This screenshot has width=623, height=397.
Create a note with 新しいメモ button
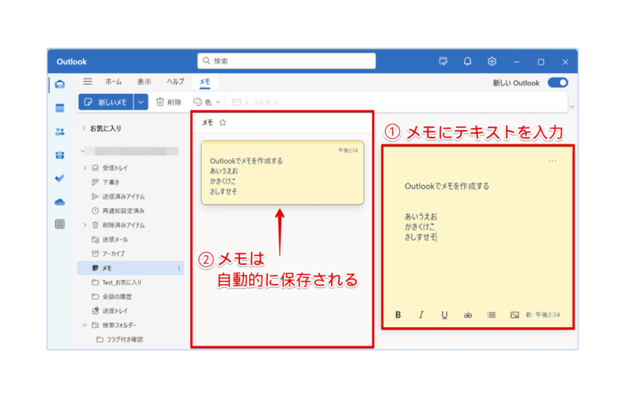(106, 102)
